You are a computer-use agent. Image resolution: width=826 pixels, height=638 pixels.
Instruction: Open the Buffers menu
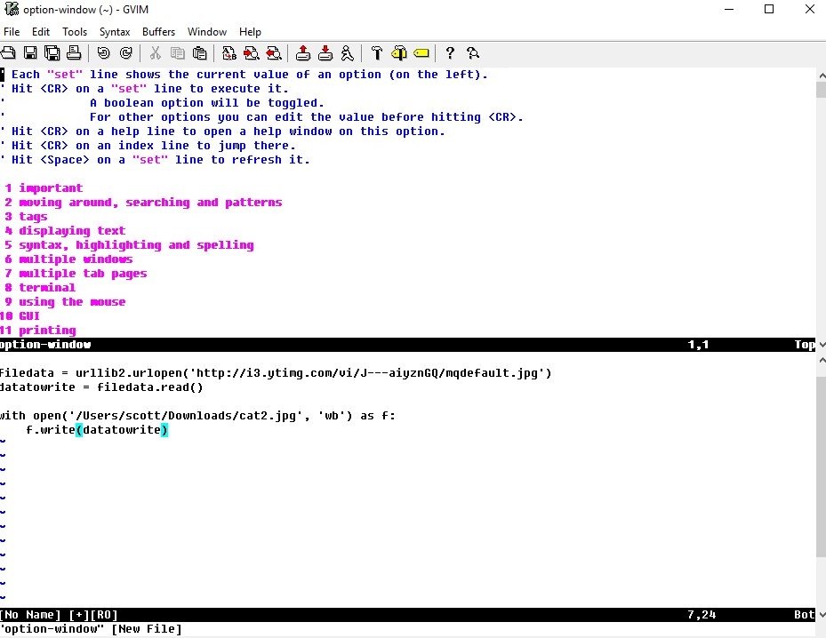(158, 32)
